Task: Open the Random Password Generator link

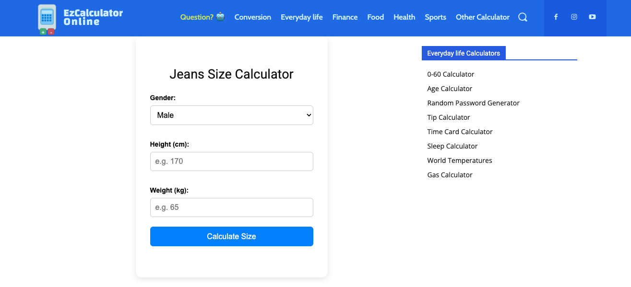Action: pyautogui.click(x=473, y=103)
